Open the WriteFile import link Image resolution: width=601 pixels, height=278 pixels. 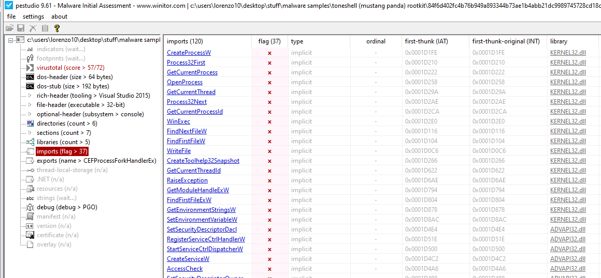tap(179, 151)
